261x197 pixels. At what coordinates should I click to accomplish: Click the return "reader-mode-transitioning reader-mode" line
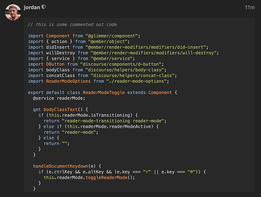(105, 121)
